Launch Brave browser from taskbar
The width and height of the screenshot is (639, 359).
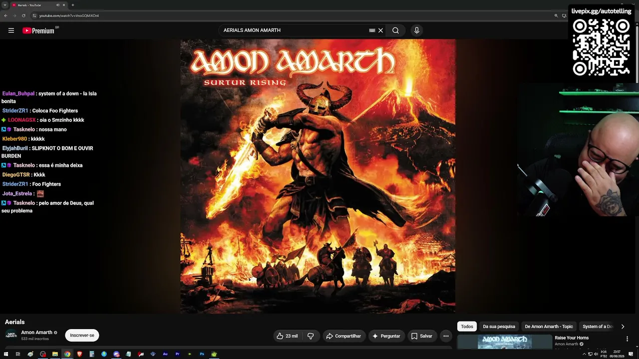coord(79,354)
